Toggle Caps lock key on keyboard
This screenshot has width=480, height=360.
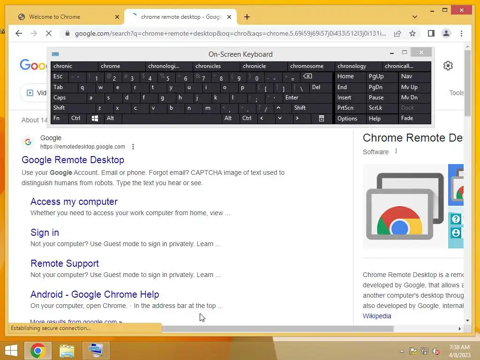click(68, 97)
